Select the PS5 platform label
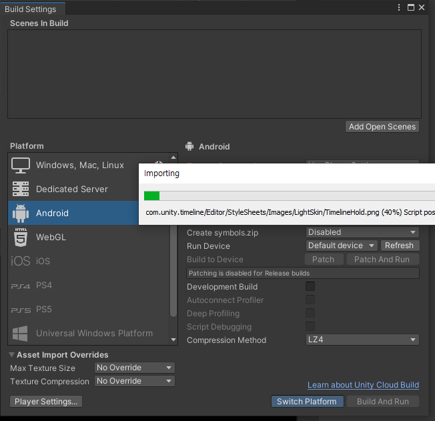435x421 pixels. point(44,310)
